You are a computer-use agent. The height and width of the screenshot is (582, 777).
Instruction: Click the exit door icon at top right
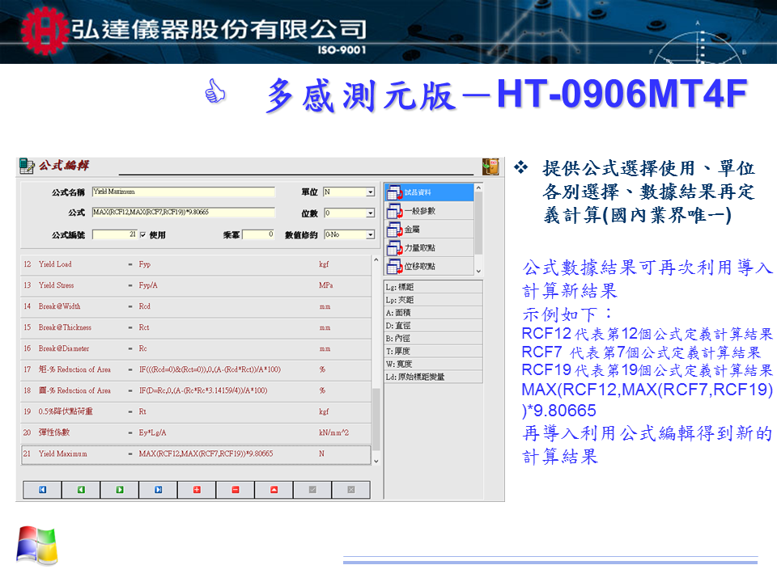pyautogui.click(x=490, y=167)
